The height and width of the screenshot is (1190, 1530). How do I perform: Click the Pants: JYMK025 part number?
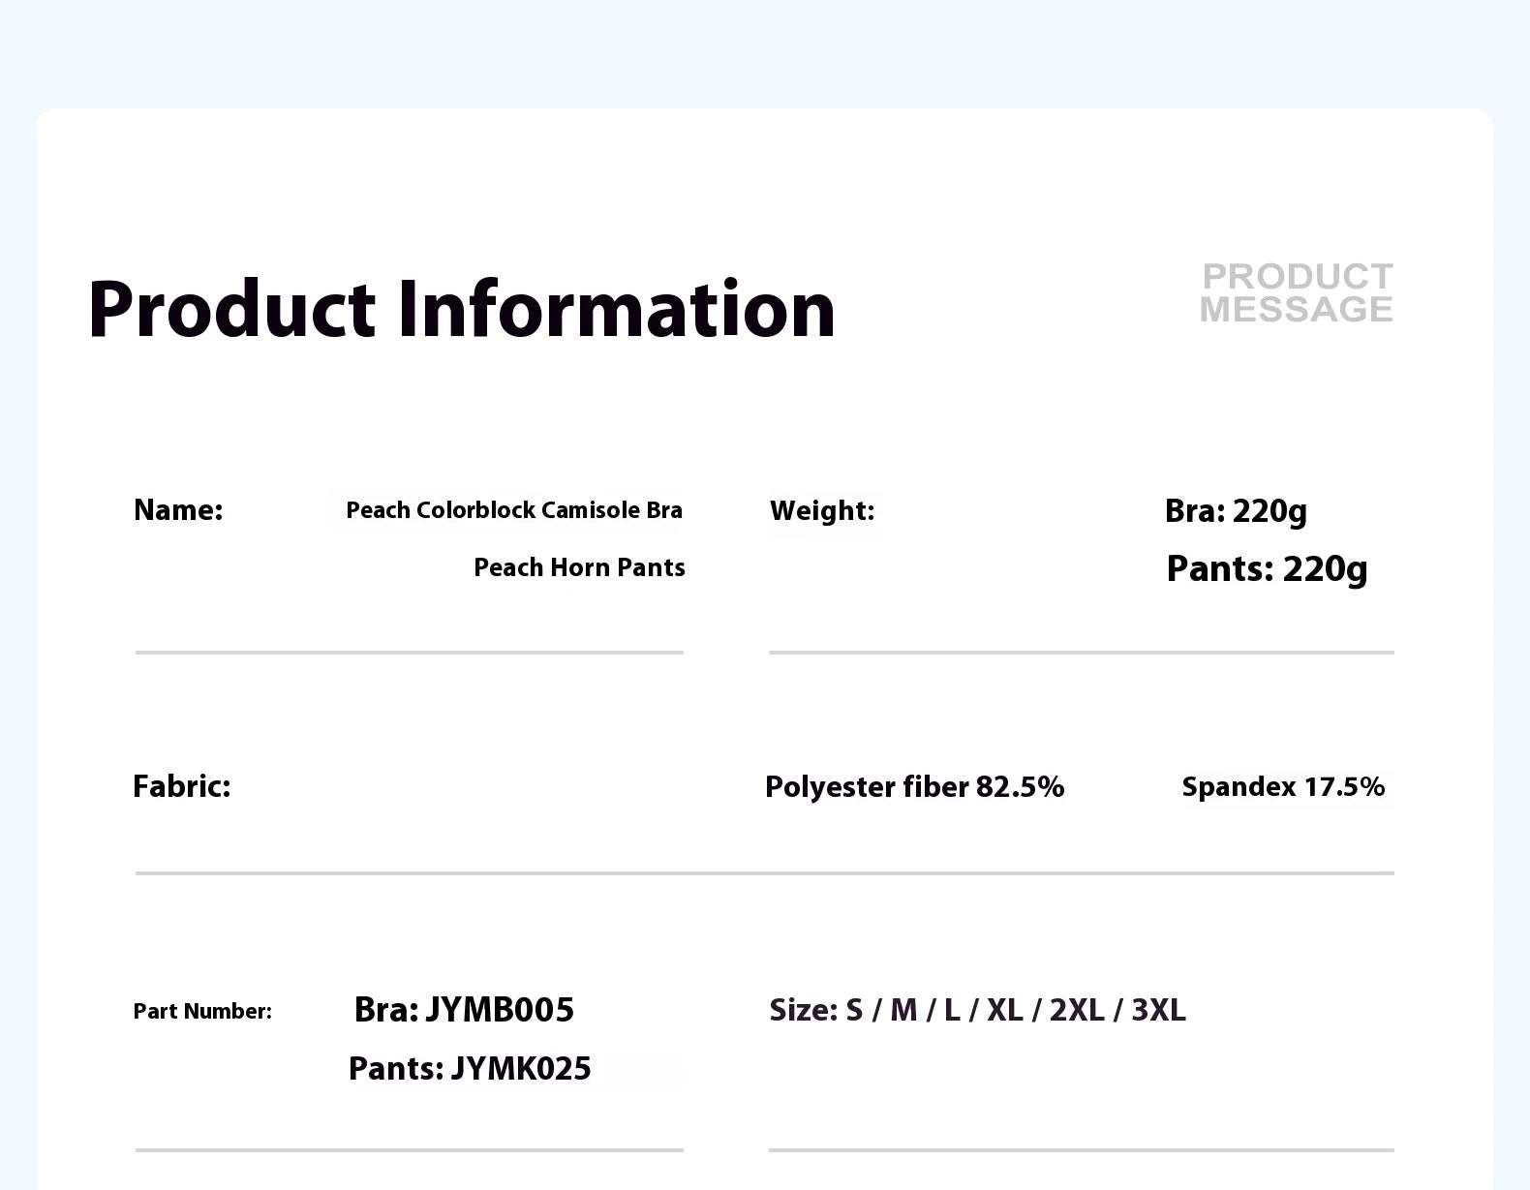(470, 1069)
